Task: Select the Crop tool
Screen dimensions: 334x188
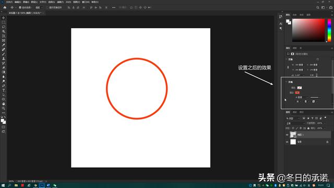Action: (4, 36)
